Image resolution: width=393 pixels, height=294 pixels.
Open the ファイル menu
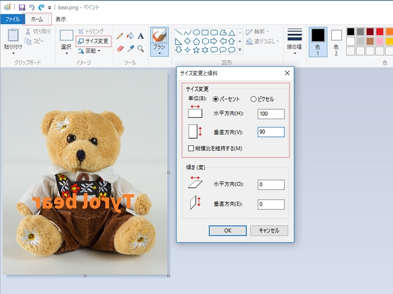tap(12, 20)
